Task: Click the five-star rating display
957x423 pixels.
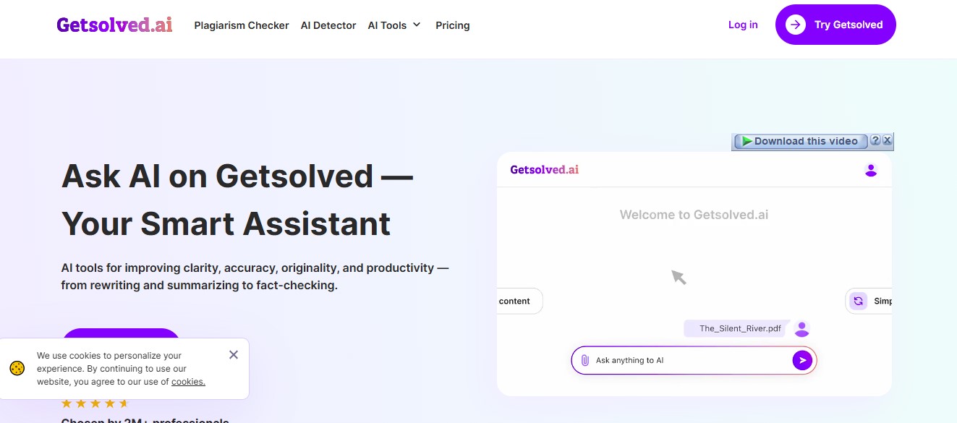Action: point(95,403)
